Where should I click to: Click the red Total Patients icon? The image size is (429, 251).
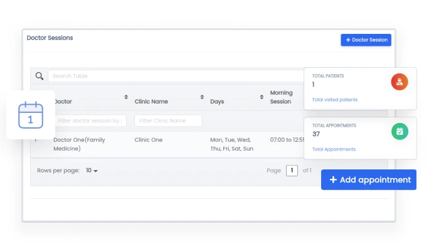[x=400, y=82]
